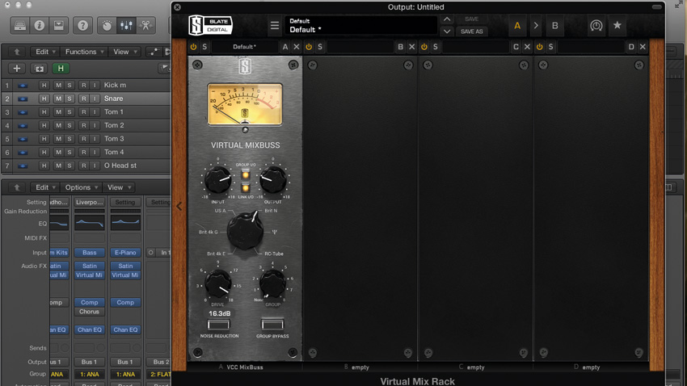Mute the Snare track
Screen dimensions: 687x386
point(58,99)
